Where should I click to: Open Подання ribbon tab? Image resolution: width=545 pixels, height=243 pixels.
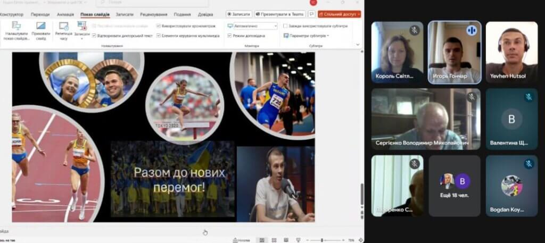pos(182,14)
